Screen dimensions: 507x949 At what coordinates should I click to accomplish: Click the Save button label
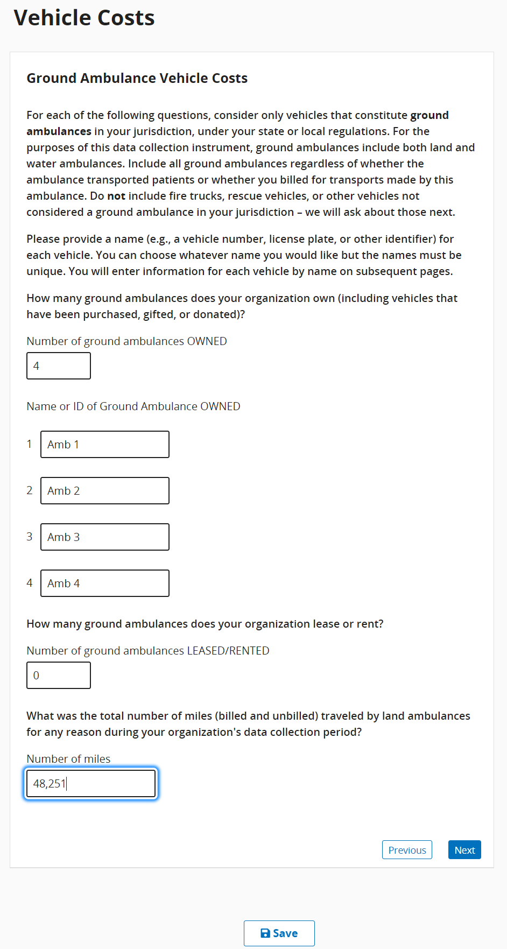pyautogui.click(x=285, y=933)
